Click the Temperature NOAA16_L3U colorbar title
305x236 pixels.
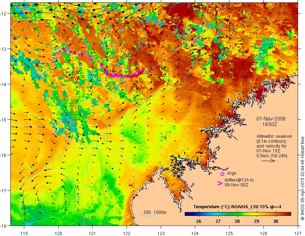point(237,207)
